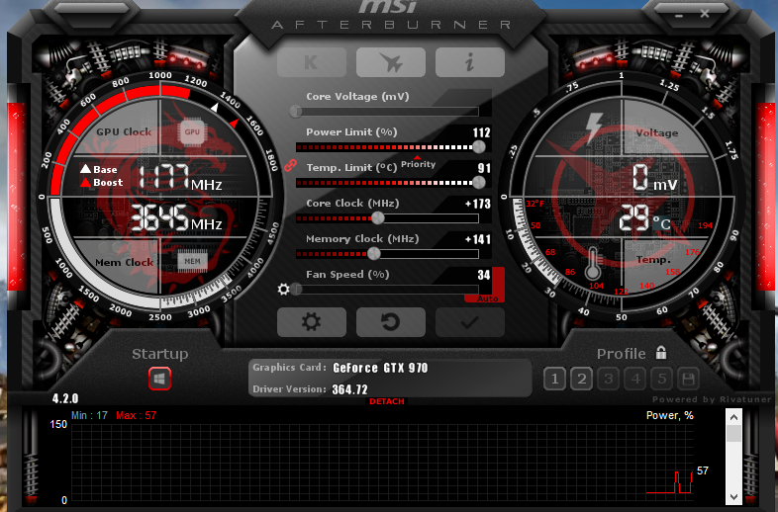
Task: Click the Power Limit slider handle
Action: [478, 146]
